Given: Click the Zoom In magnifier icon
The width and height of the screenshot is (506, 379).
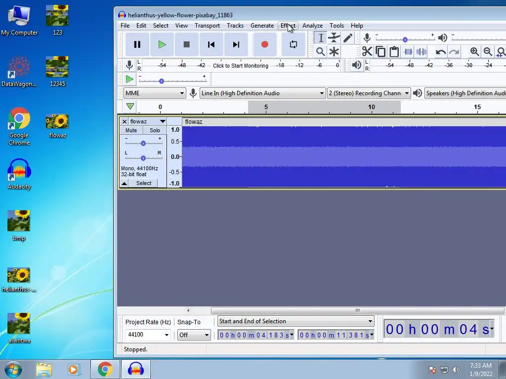Looking at the screenshot, I should [x=474, y=51].
